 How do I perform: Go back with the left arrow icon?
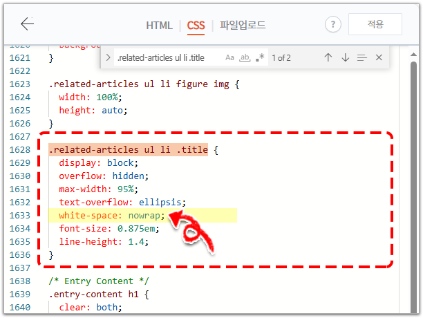(27, 24)
